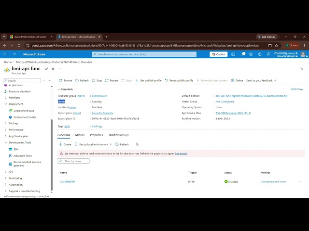Viewport: 309px width, 231px height.
Task: Focus the Filter by name field
Action: [73, 161]
